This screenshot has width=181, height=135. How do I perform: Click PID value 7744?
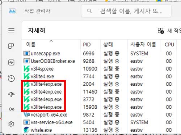click(x=89, y=77)
